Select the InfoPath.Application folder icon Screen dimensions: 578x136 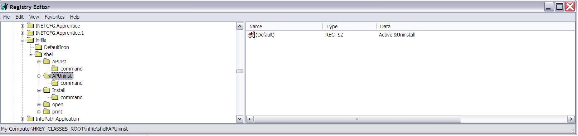30,119
